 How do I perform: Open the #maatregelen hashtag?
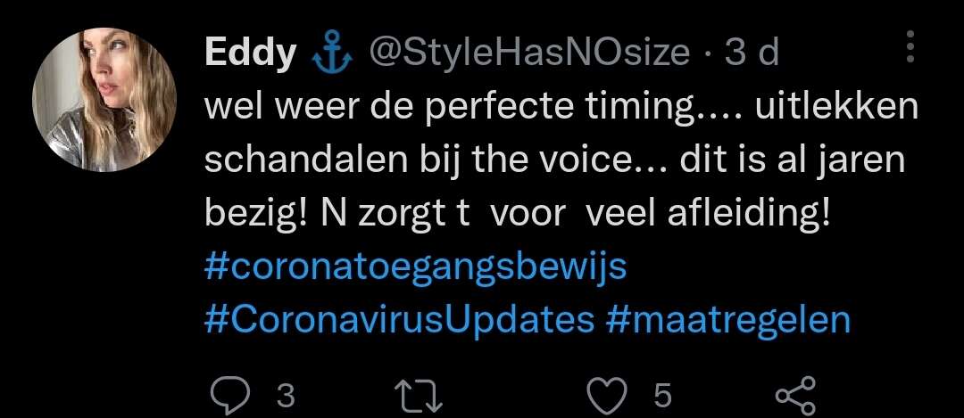point(728,320)
